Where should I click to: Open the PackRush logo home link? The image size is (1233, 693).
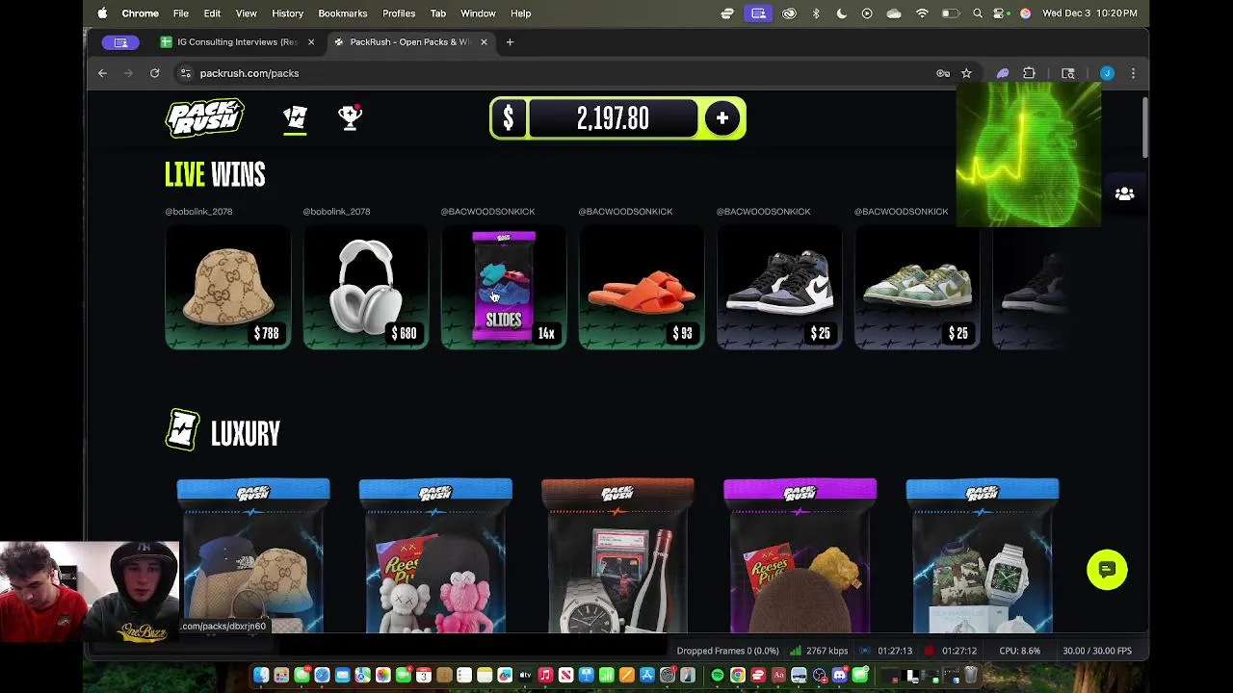click(204, 118)
